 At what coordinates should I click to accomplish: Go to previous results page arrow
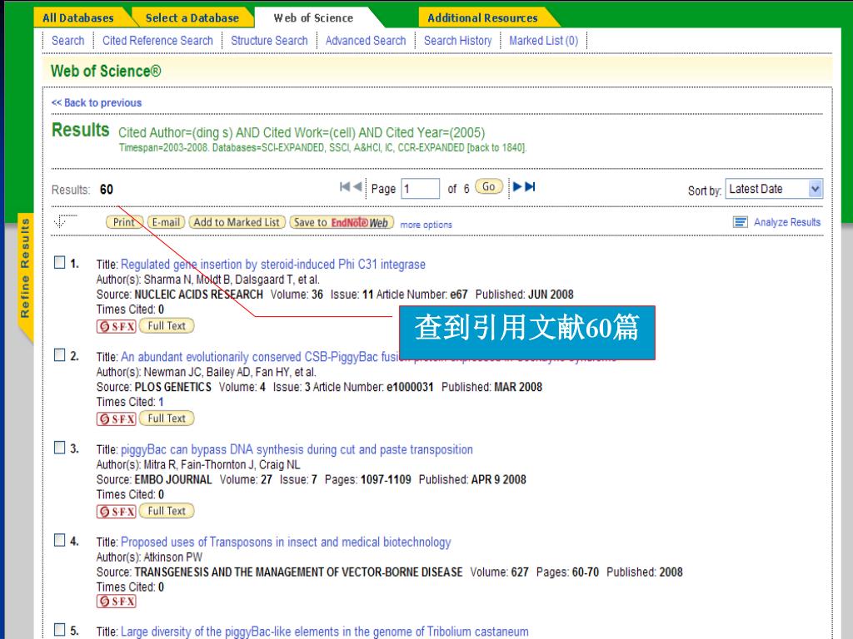357,187
